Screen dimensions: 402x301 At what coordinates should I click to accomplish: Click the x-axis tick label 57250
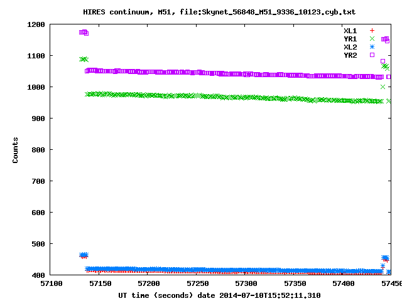coord(198,283)
